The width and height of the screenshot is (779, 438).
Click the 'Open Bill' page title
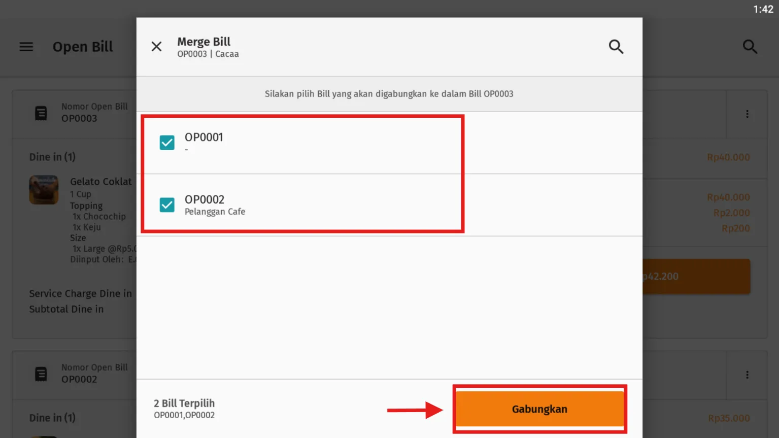pos(83,47)
